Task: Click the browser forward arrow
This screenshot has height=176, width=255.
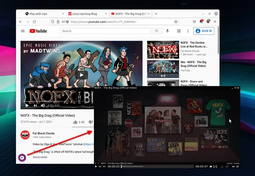Action: pos(27,22)
